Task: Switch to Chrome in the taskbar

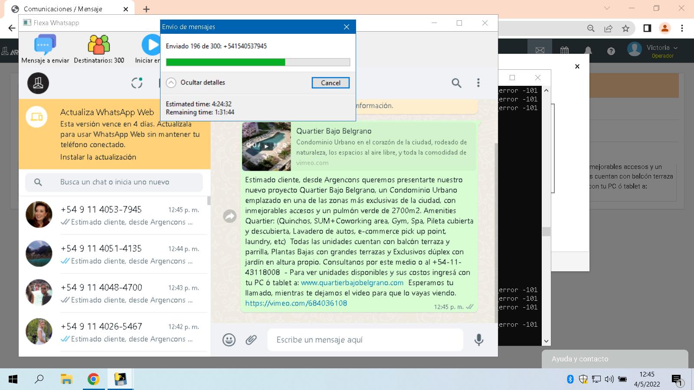Action: tap(93, 380)
